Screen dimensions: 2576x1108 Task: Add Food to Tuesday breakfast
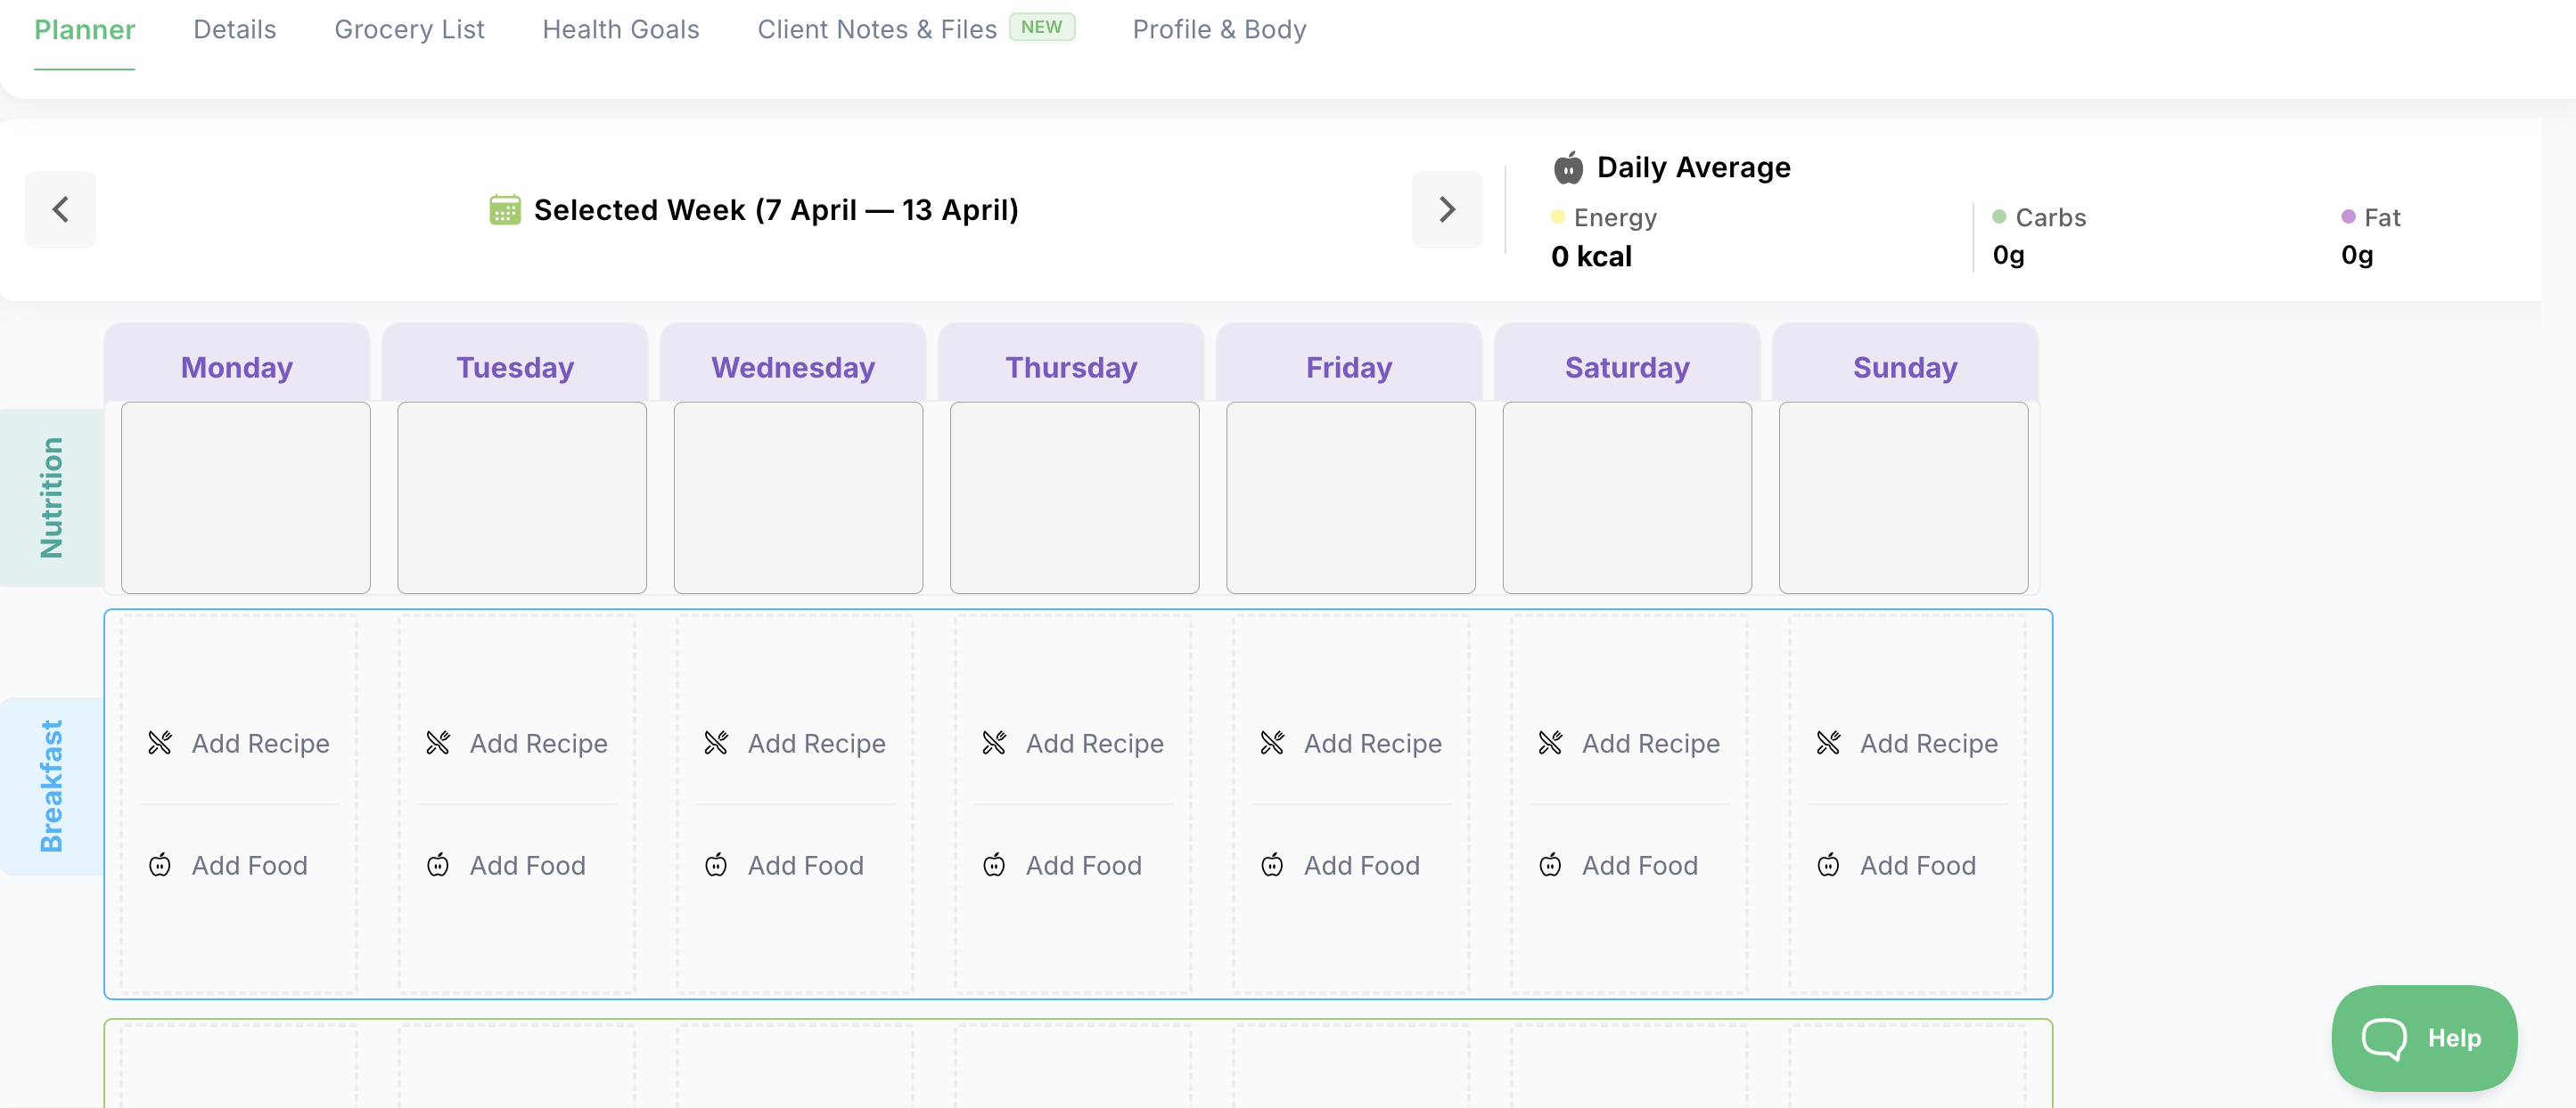(527, 865)
